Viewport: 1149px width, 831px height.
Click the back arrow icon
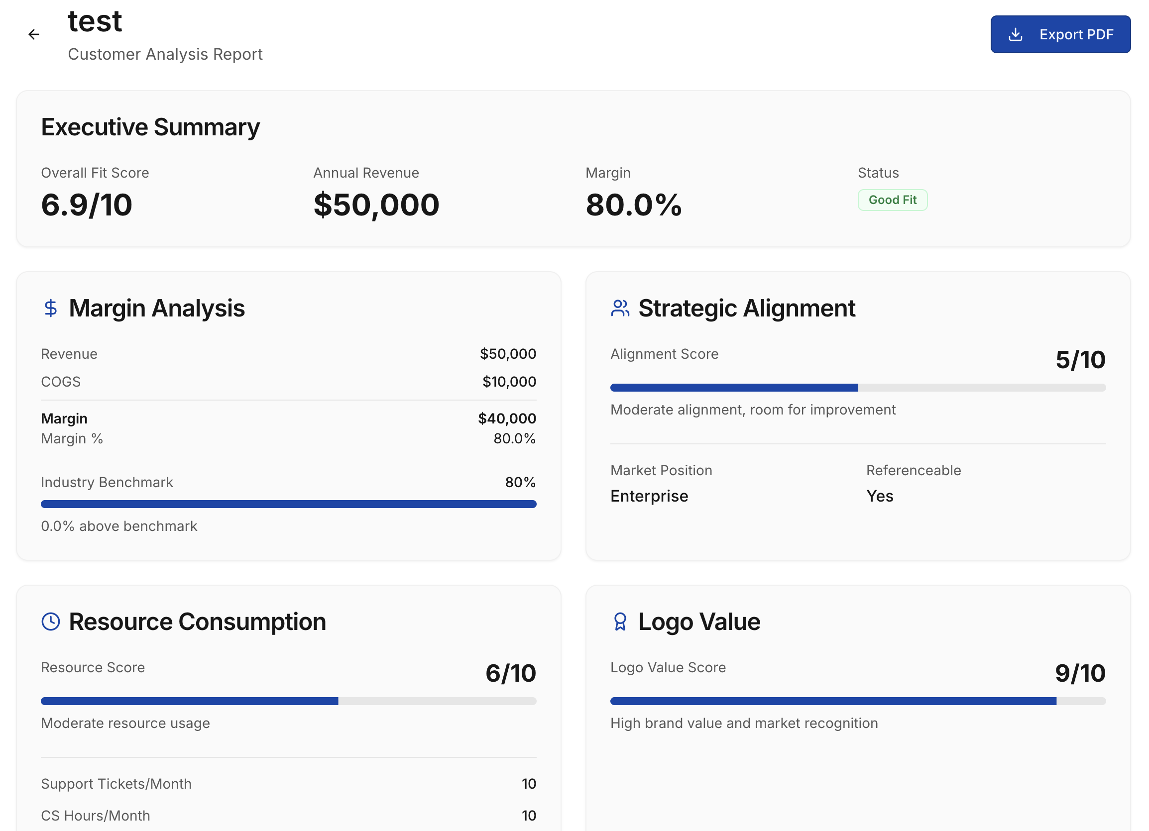click(33, 34)
